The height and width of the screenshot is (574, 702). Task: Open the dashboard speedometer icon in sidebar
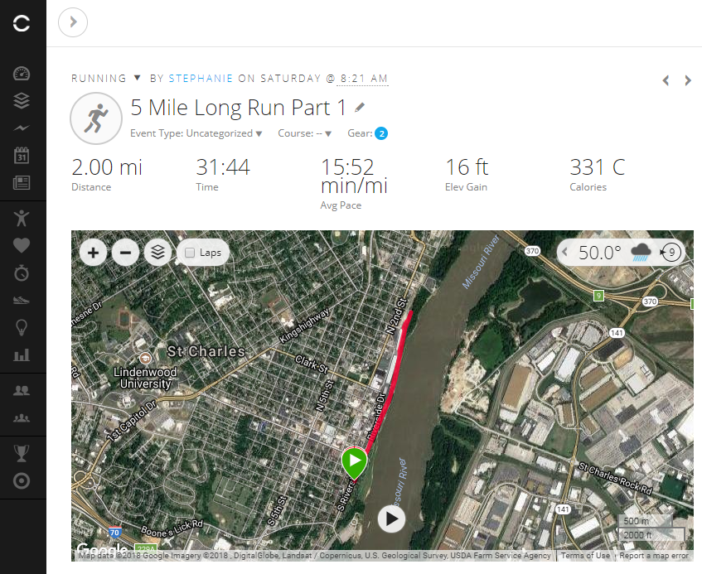tap(22, 74)
